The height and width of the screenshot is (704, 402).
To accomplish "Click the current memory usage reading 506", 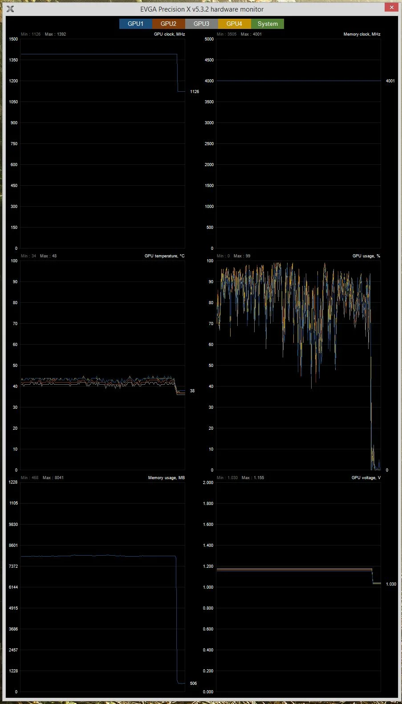I will click(x=193, y=684).
